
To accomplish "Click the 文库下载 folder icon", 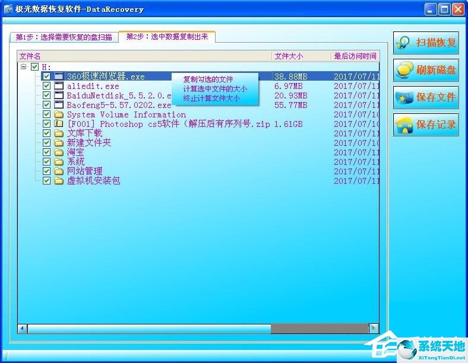I will [x=59, y=133].
